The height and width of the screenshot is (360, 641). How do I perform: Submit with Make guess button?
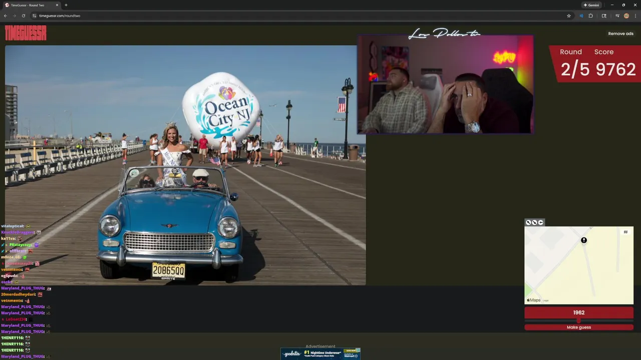[x=579, y=327]
